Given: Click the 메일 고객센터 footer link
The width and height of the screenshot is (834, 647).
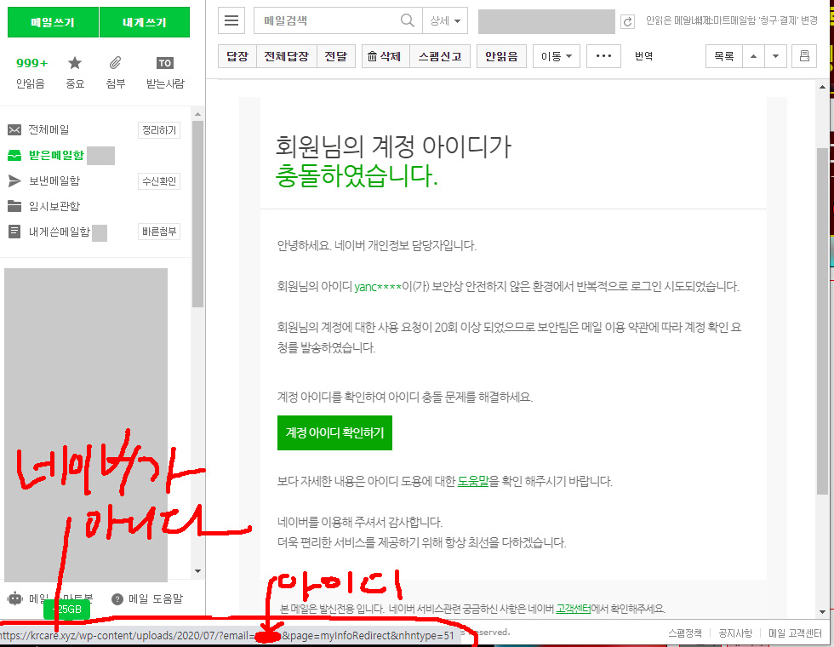Looking at the screenshot, I should [795, 633].
